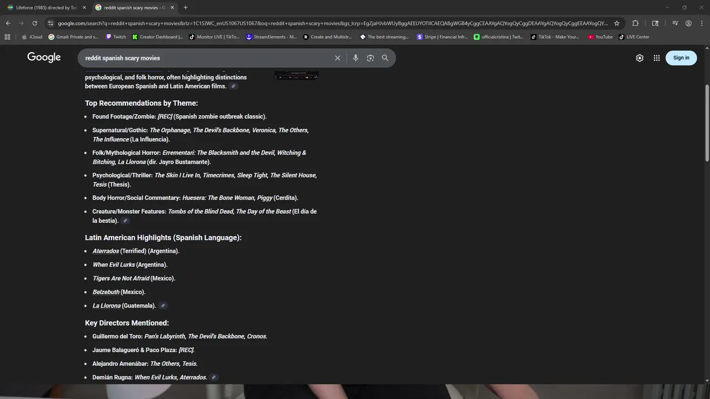Screen dimensions: 710x399
Task: Click the '[REC]' title in Found Footage/Zombie row
Action: pos(165,117)
